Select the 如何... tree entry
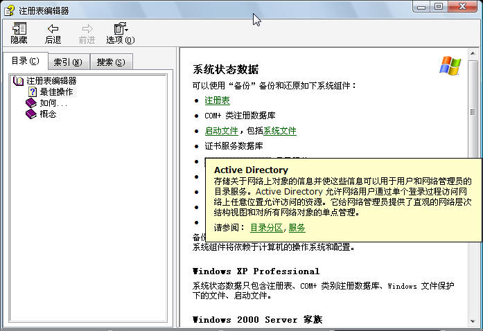 click(53, 103)
